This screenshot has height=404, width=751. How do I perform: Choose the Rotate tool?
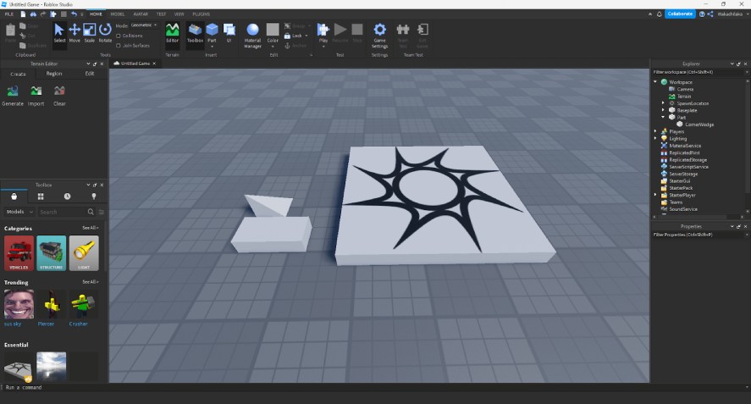tap(105, 33)
